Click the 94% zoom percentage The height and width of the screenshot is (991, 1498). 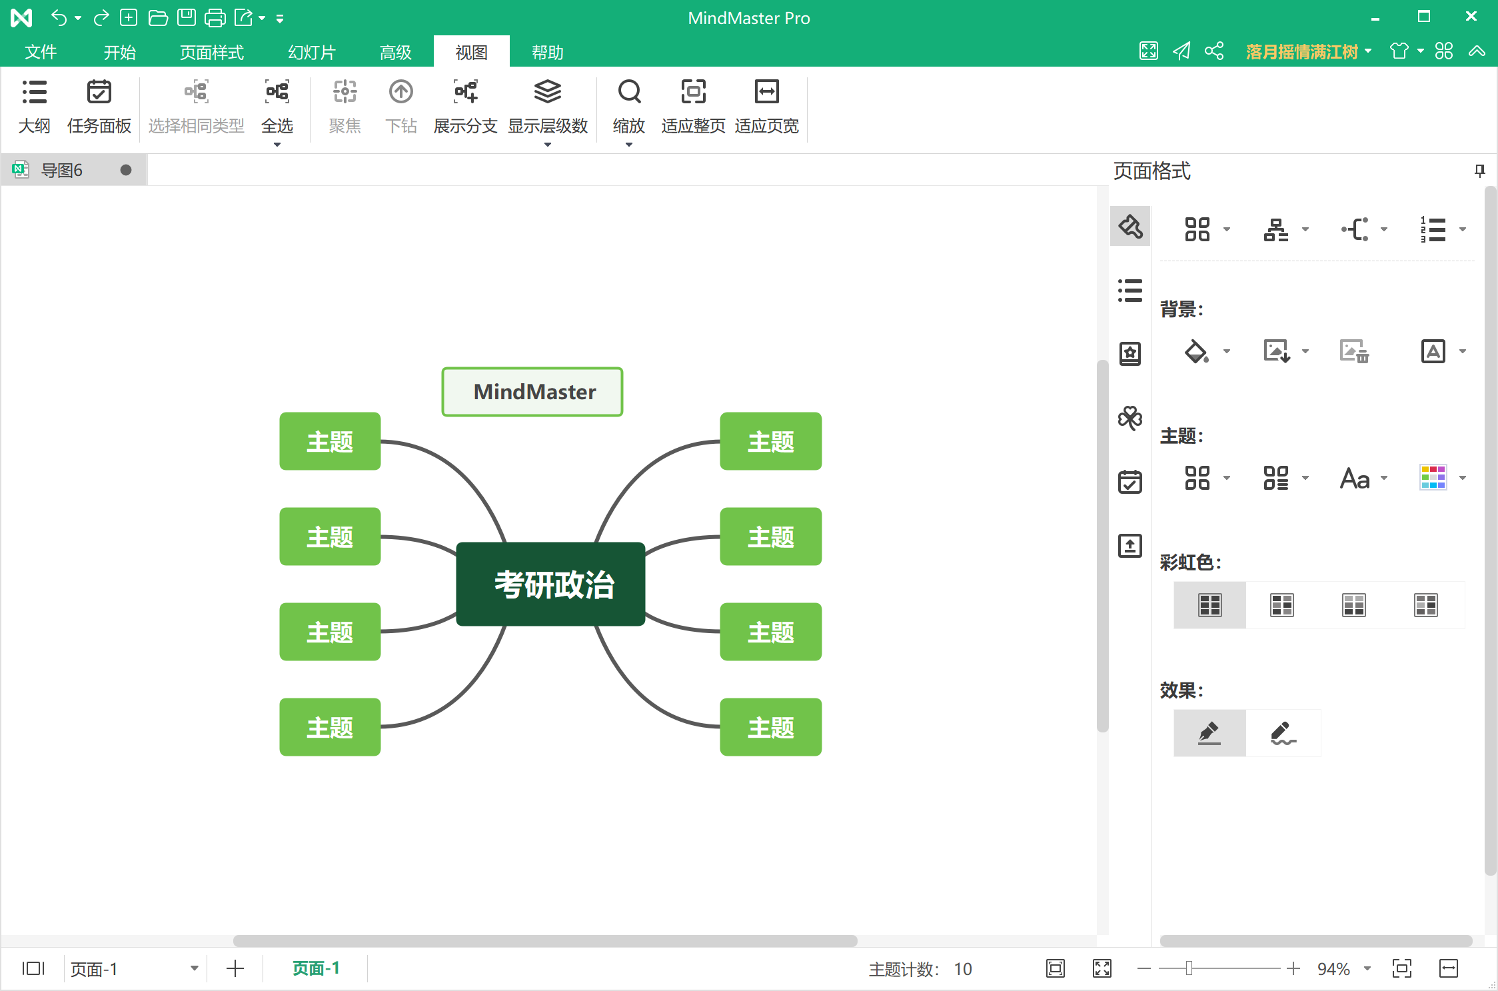(x=1333, y=968)
